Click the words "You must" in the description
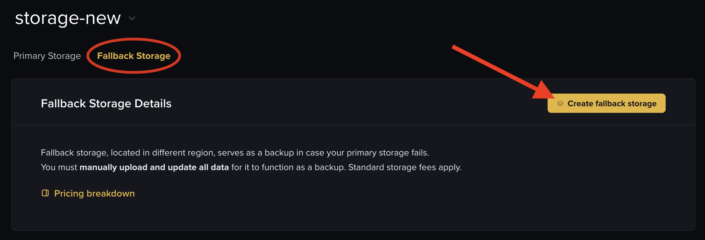705x240 pixels. pos(59,167)
